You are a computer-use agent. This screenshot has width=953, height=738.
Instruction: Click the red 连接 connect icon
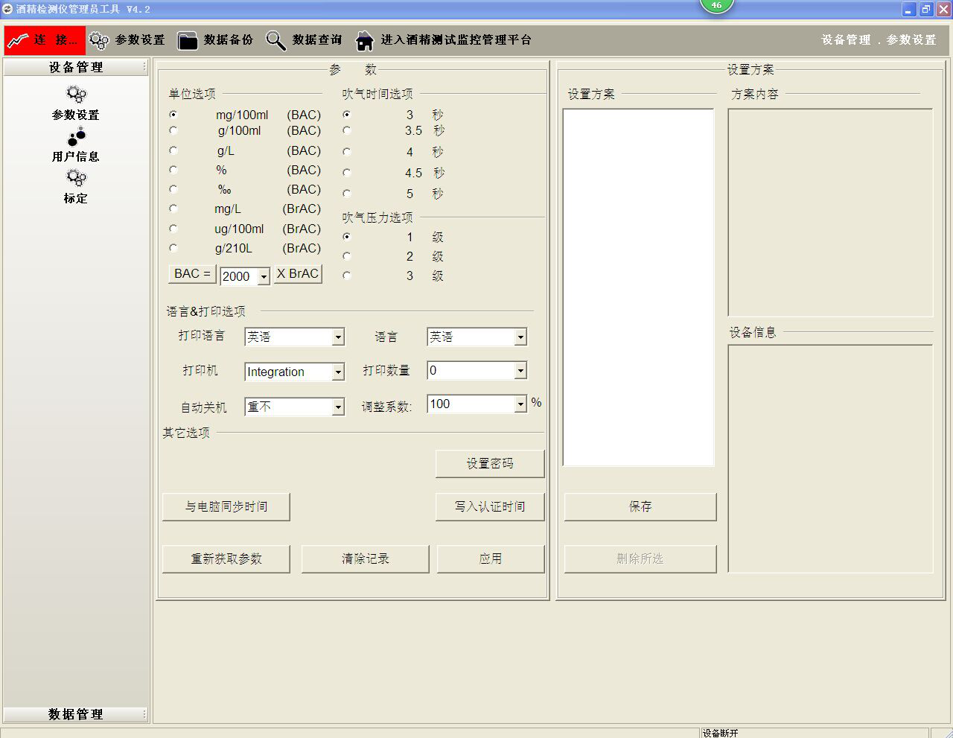pyautogui.click(x=18, y=40)
